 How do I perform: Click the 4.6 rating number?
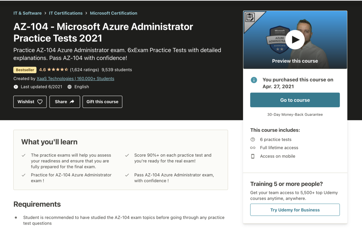[x=43, y=70]
